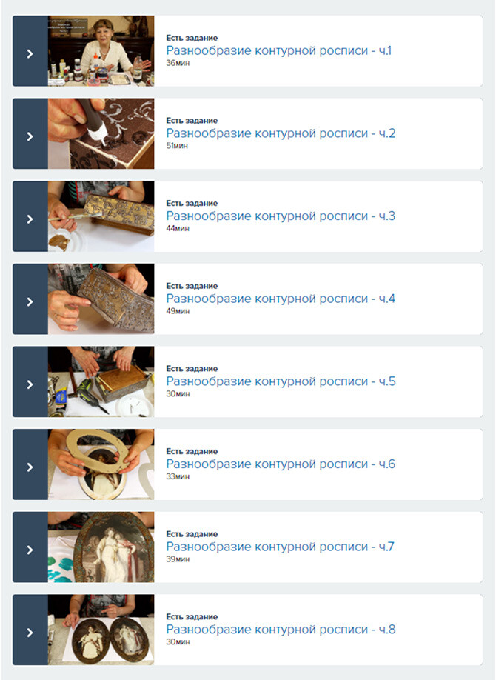Open link Разнообразие контурной росписи - ч.2

pyautogui.click(x=281, y=133)
